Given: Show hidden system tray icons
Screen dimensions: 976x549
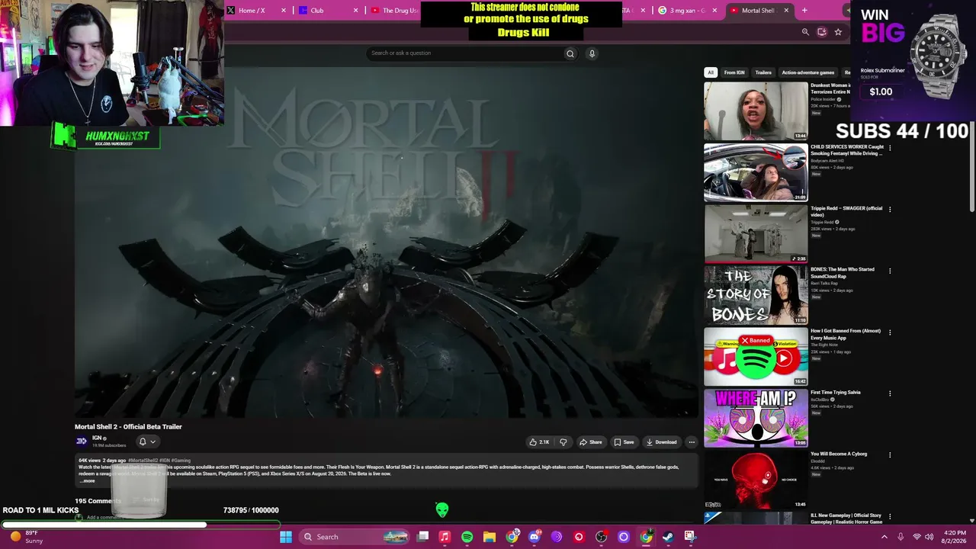Looking at the screenshot, I should [x=884, y=537].
